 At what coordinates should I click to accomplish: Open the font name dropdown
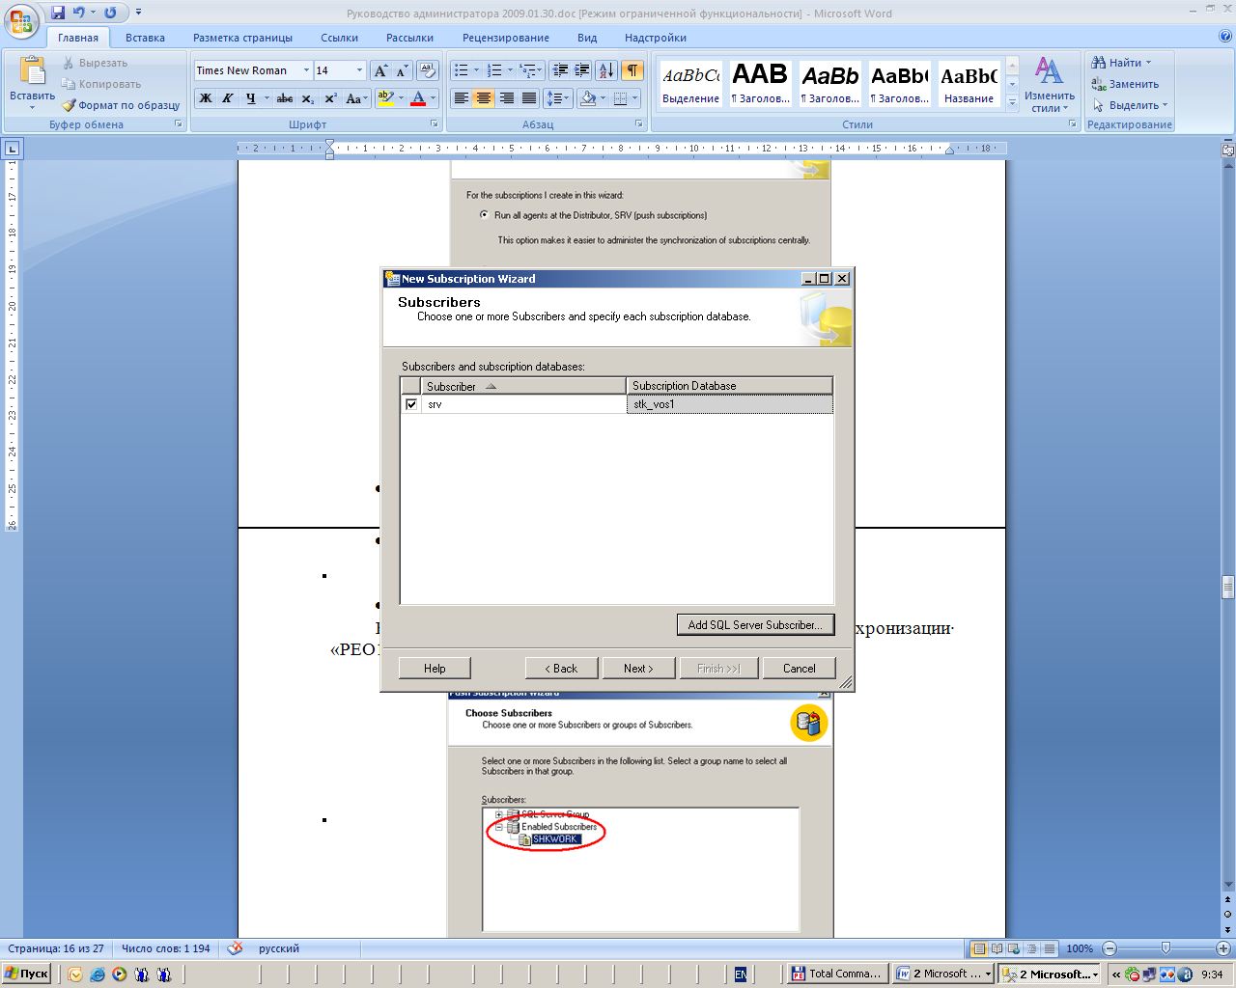tap(306, 70)
